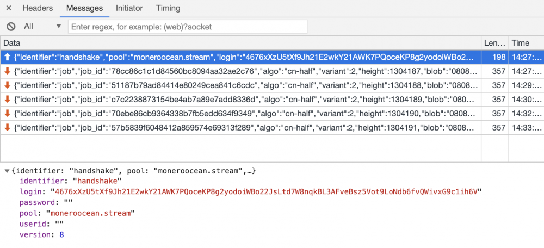Viewport: 544px width, 248px height.
Task: Open the Initiator tab
Action: coord(129,8)
